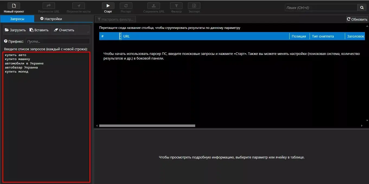The width and height of the screenshot is (369, 184).
Task: Click the horizontal scrollbar under results table
Action: point(147,126)
